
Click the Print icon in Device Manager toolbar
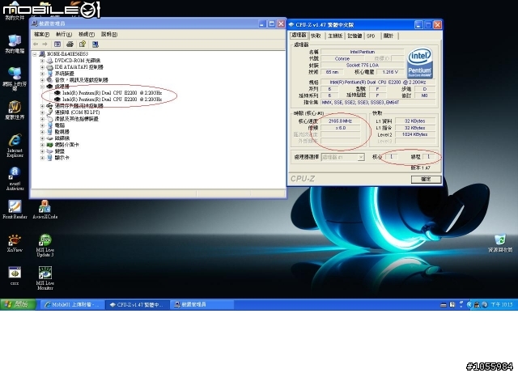click(x=70, y=45)
